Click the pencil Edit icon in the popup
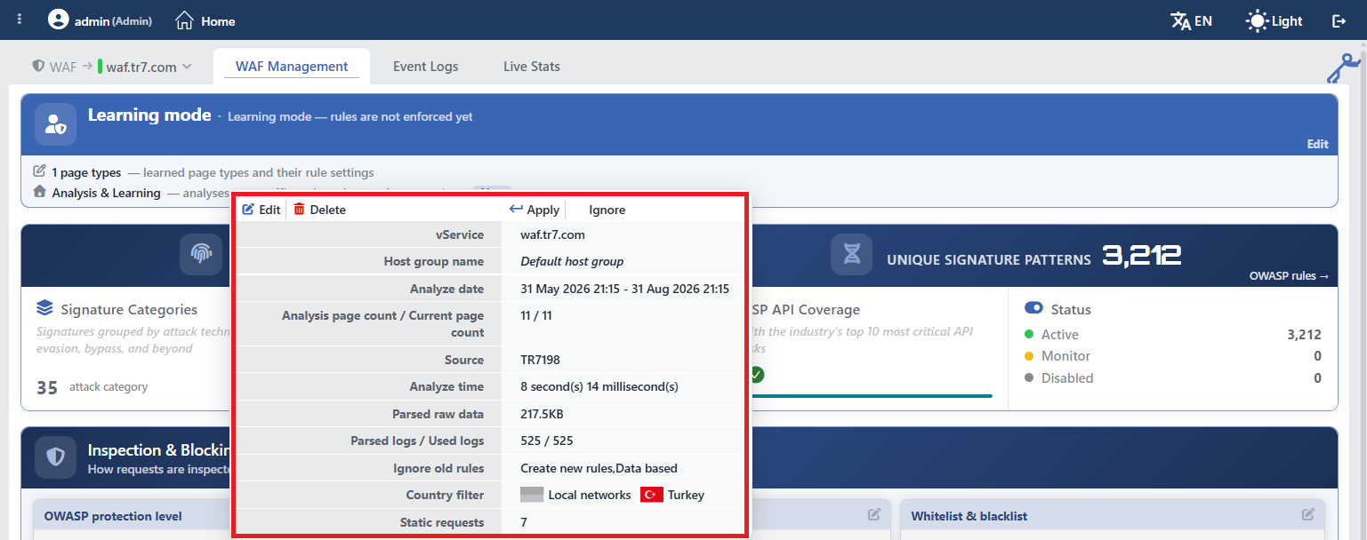Viewport: 1367px width, 540px height. tap(248, 210)
